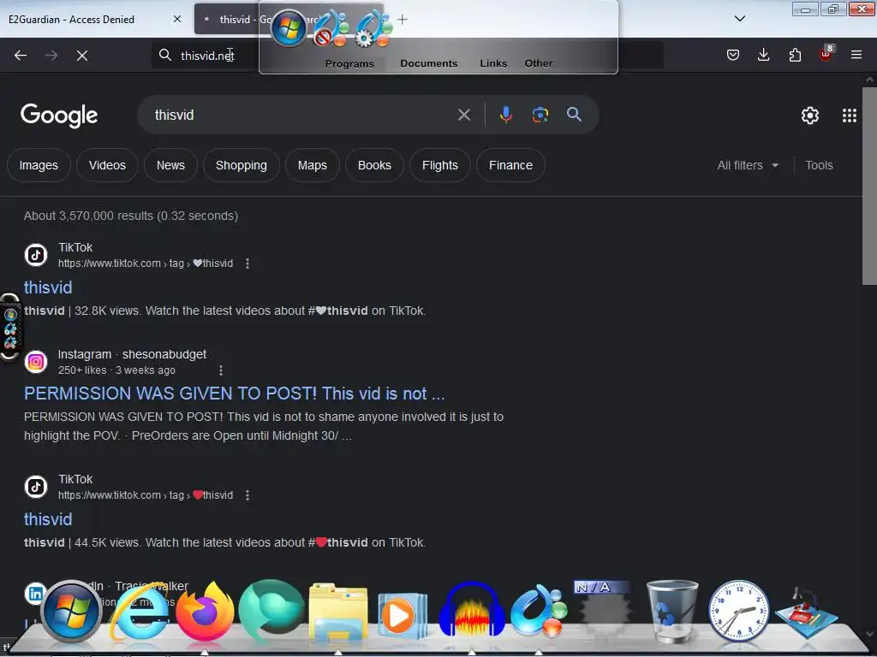This screenshot has width=877, height=657.
Task: Close the E2Guardian Access Denied tab
Action: point(177,19)
